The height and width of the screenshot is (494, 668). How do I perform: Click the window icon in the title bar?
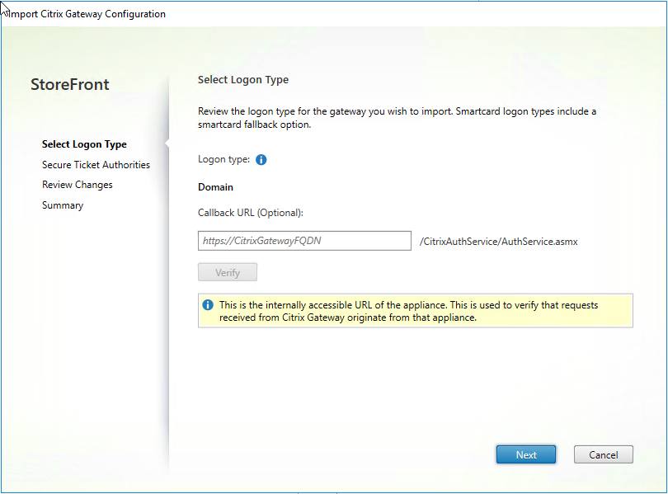5,10
